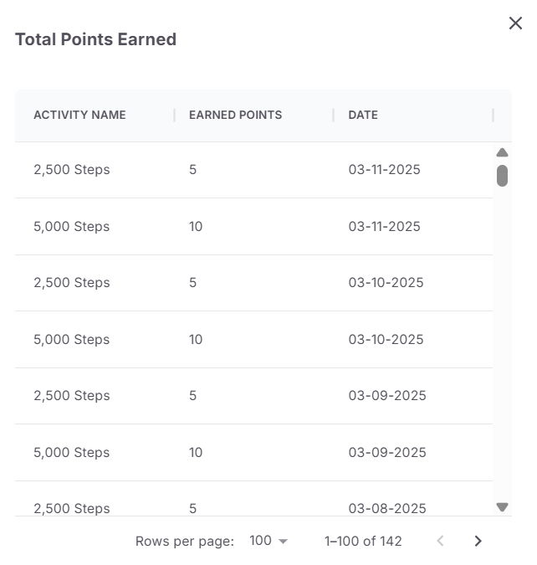Screen dimensions: 537x565
Task: Go to the next page of results
Action: coord(478,541)
